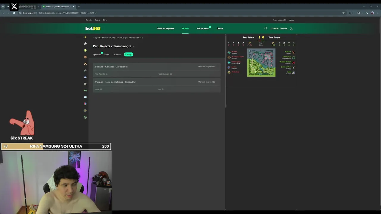Select the volleyball sport icon

85,111
